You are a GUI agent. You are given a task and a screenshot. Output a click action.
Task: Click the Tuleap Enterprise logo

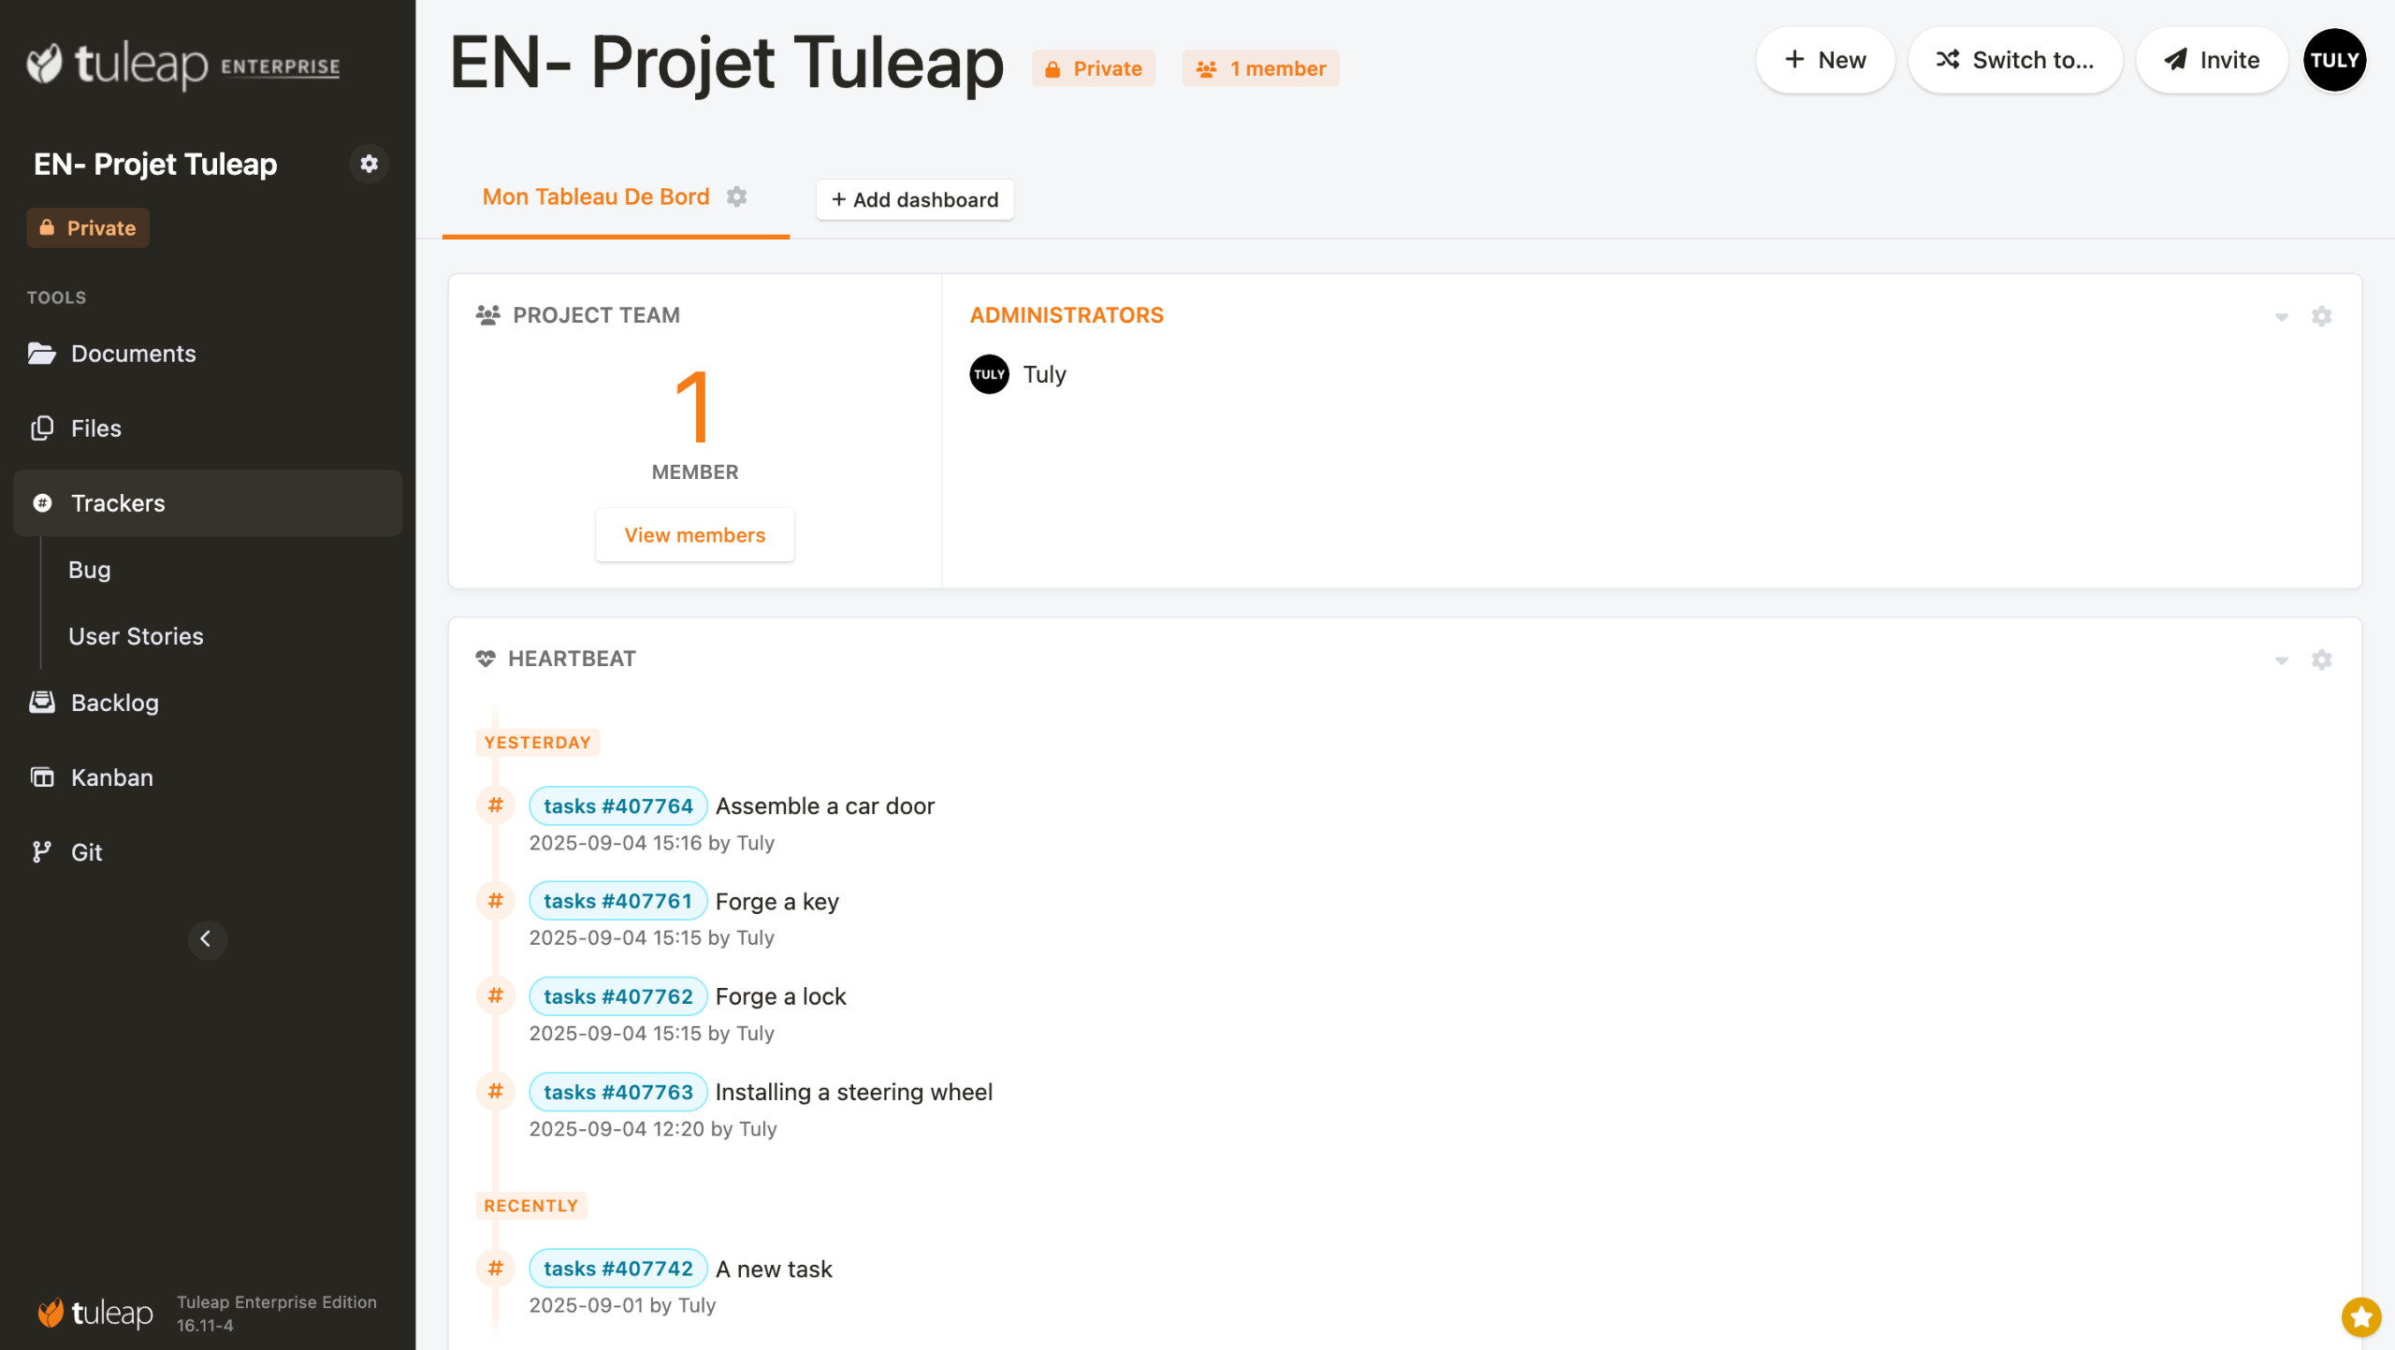183,64
